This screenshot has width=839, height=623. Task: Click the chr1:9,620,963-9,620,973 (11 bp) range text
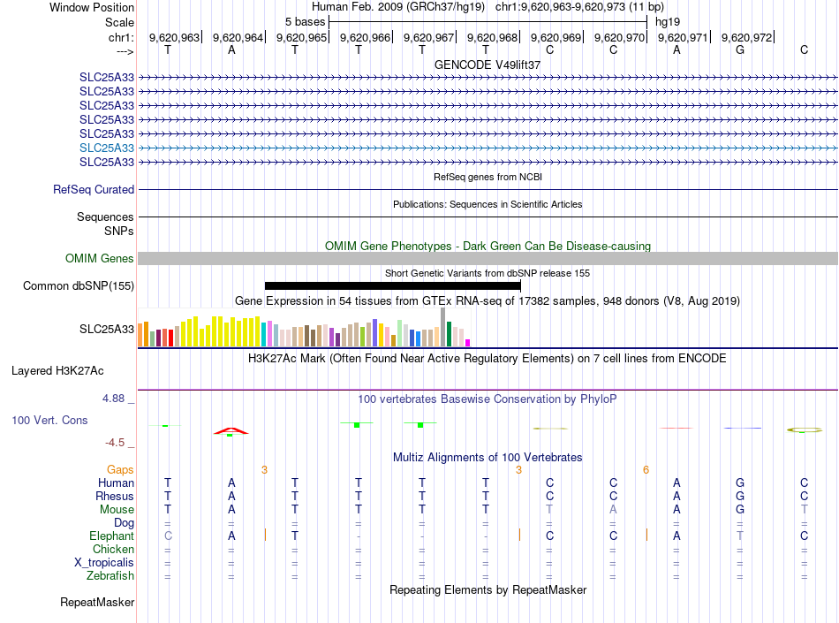point(579,7)
